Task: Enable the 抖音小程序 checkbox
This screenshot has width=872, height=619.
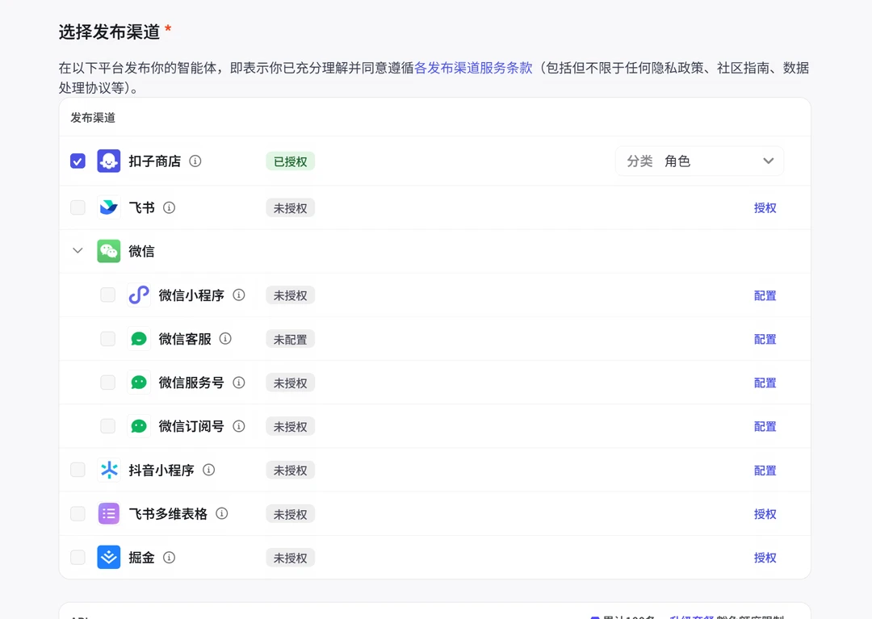Action: [x=78, y=470]
